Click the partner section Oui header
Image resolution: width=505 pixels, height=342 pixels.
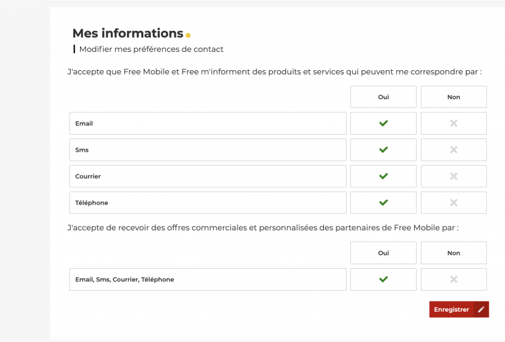coord(383,253)
